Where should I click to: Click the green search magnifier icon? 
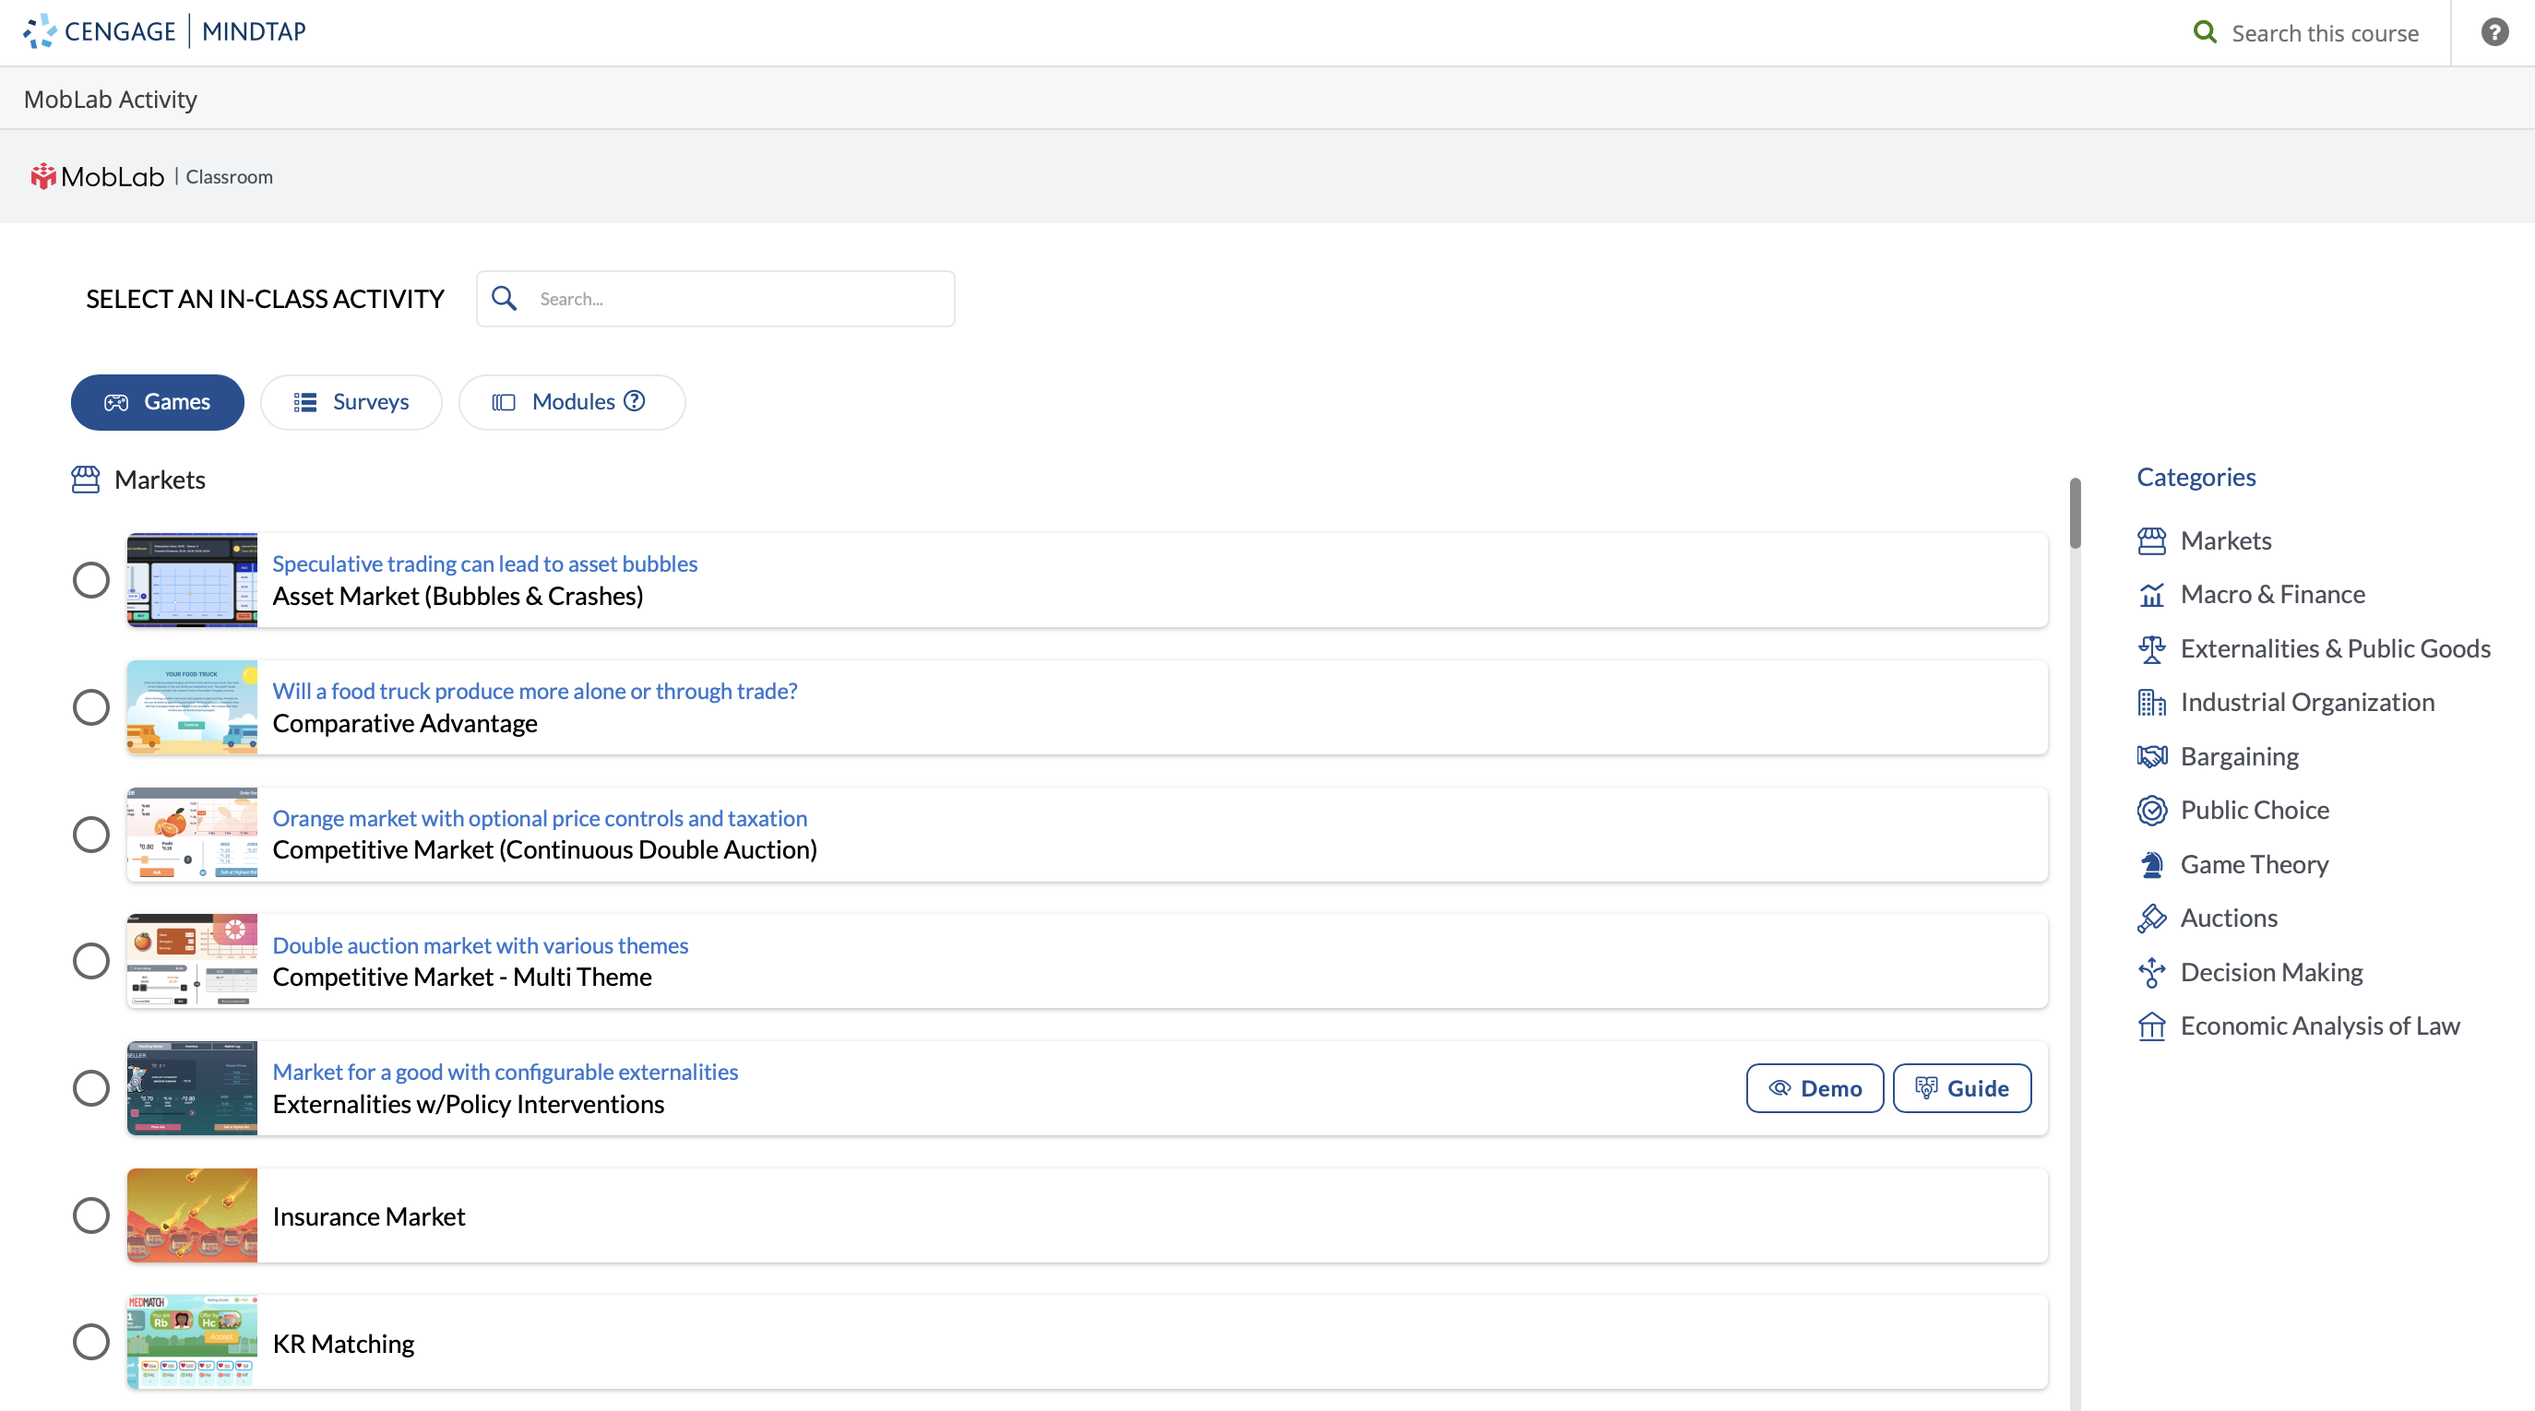click(2206, 32)
